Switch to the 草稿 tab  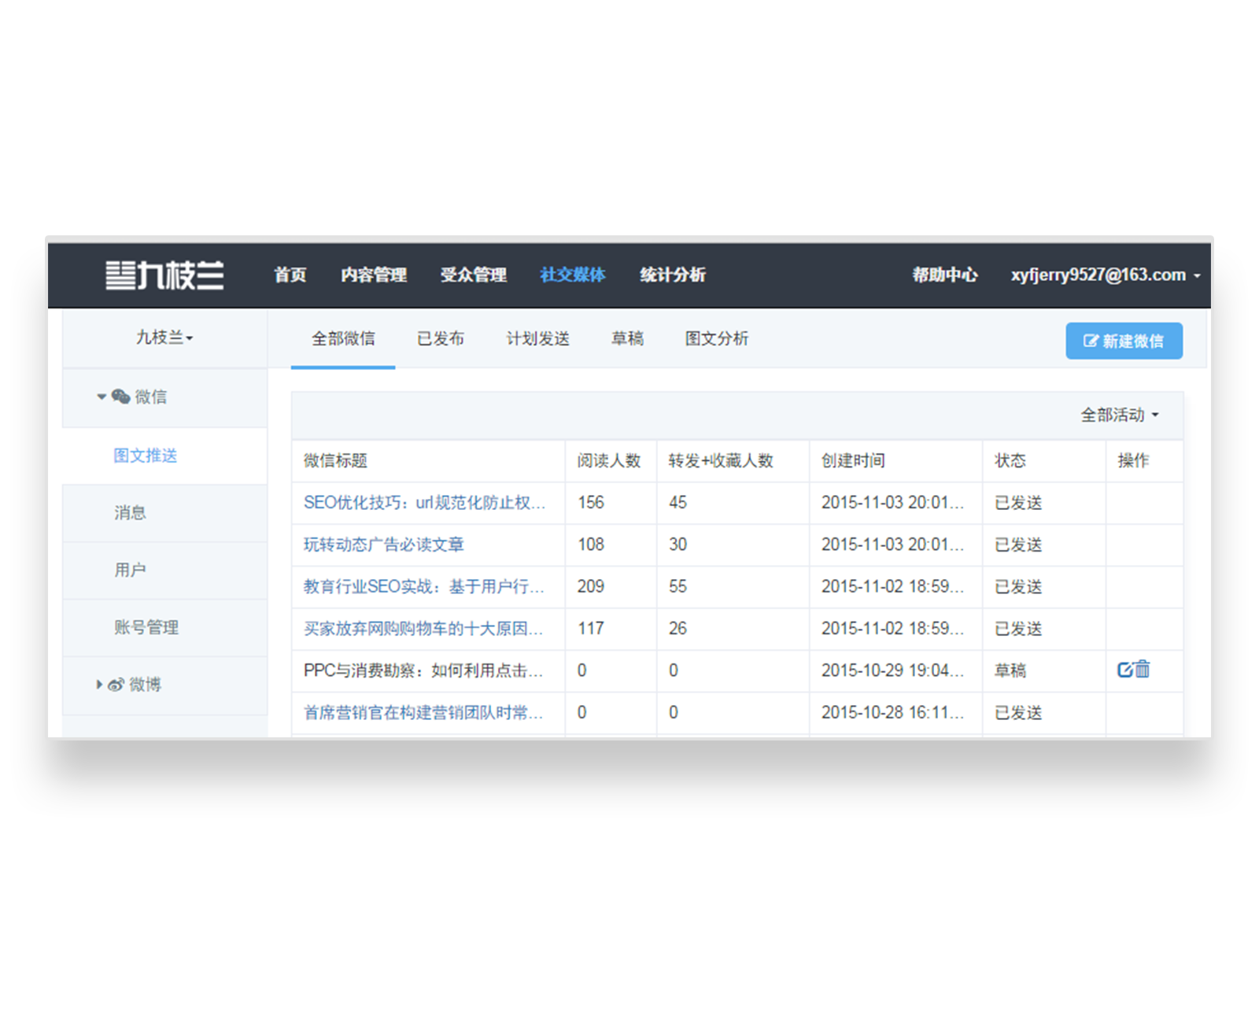628,338
